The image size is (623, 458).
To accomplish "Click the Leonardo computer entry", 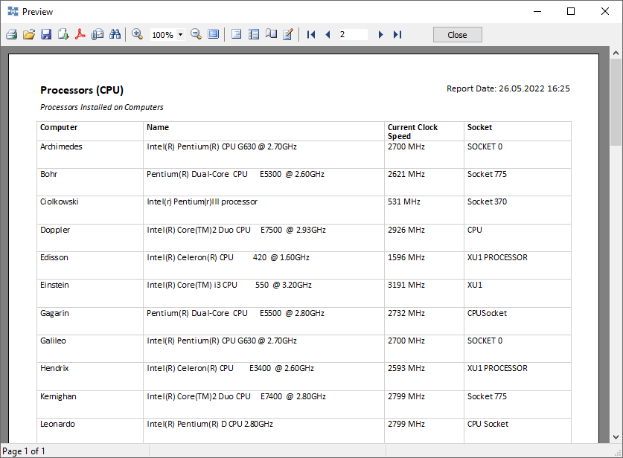I will click(x=57, y=425).
